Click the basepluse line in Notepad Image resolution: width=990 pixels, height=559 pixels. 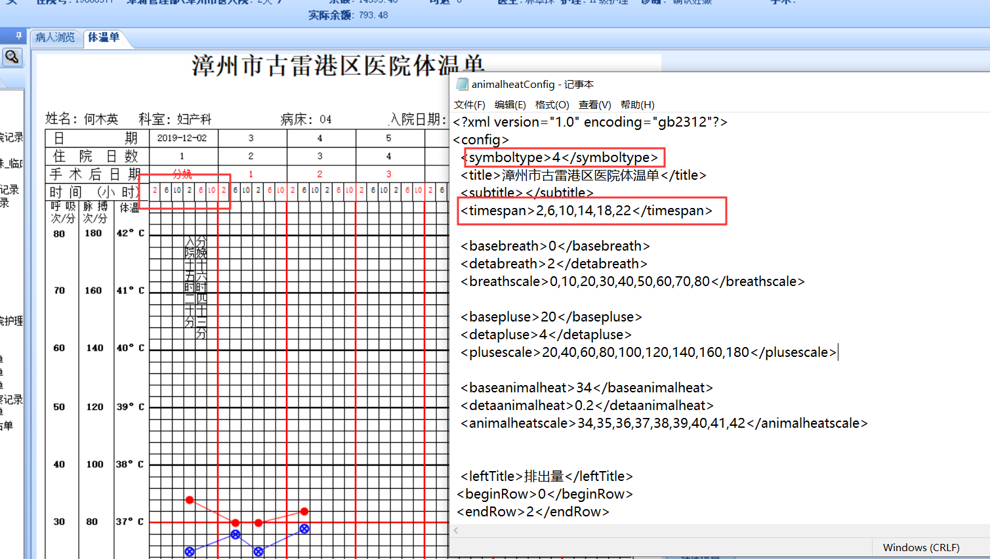pos(551,317)
